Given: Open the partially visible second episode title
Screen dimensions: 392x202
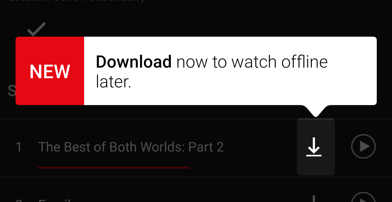Looking at the screenshot, I should coord(54,200).
